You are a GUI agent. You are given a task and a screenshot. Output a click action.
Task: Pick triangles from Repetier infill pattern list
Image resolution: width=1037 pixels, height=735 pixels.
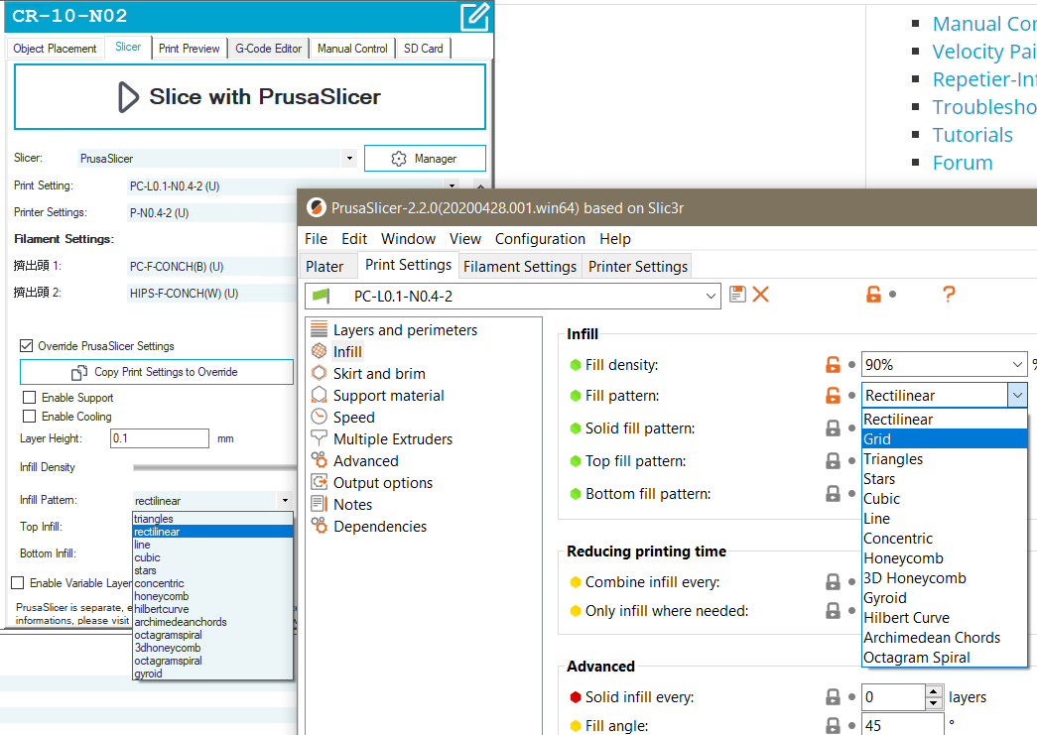(x=212, y=519)
